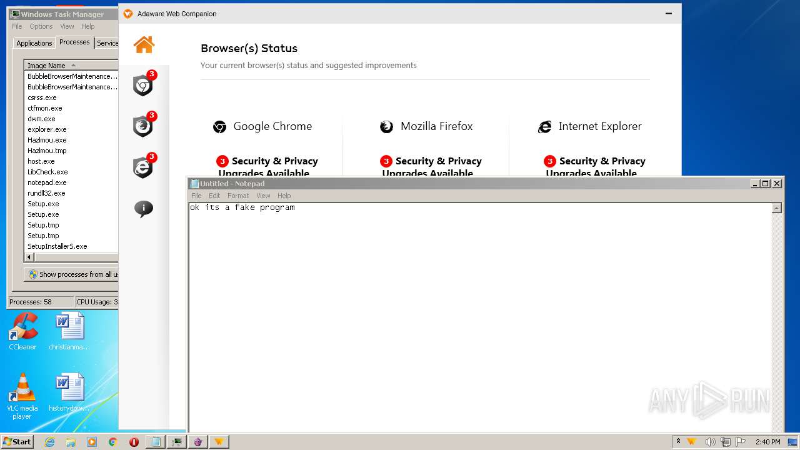Viewport: 800px width, 450px height.
Task: Click the Internet Explorer logo in Browser Status
Action: (x=545, y=127)
